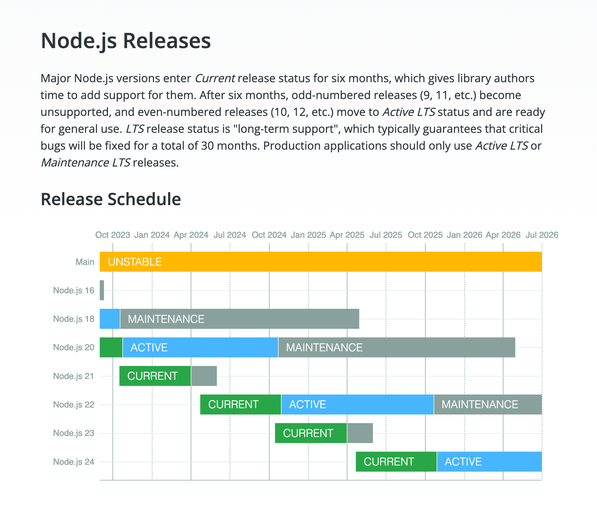Click the Node.js Releases heading
The height and width of the screenshot is (515, 597).
pyautogui.click(x=126, y=41)
